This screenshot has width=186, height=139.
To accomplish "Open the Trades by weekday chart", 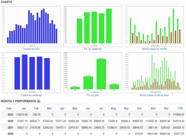I will pyautogui.click(x=31, y=72).
